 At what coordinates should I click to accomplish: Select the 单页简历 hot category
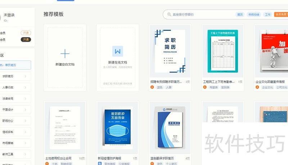coord(15,65)
